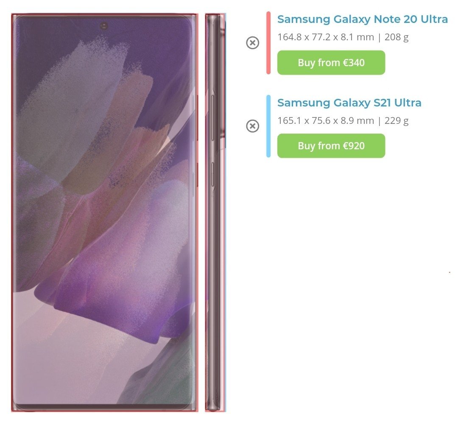Click the bottom bezel of the front phone
Image resolution: width=458 pixels, height=425 pixels.
click(x=105, y=407)
